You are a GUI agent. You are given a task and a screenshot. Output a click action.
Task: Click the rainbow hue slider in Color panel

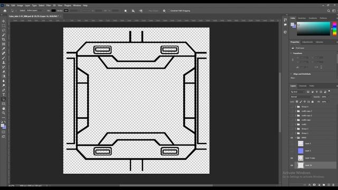click(334, 28)
